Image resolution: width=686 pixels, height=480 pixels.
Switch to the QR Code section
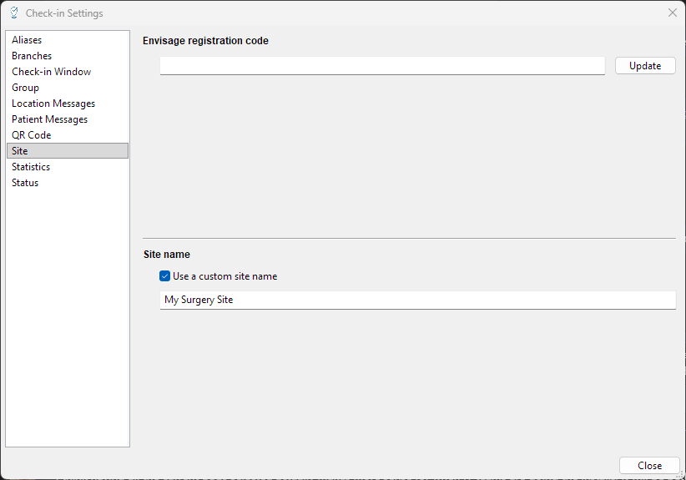point(31,135)
